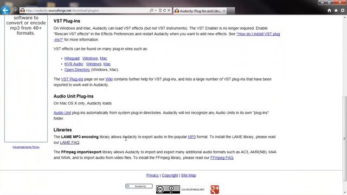Click the 'Libraries' heading
The height and width of the screenshot is (195, 347).
coord(63,130)
